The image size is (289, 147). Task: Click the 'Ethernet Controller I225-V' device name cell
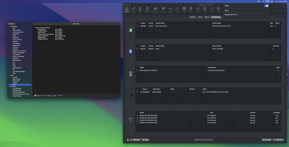(x=222, y=26)
